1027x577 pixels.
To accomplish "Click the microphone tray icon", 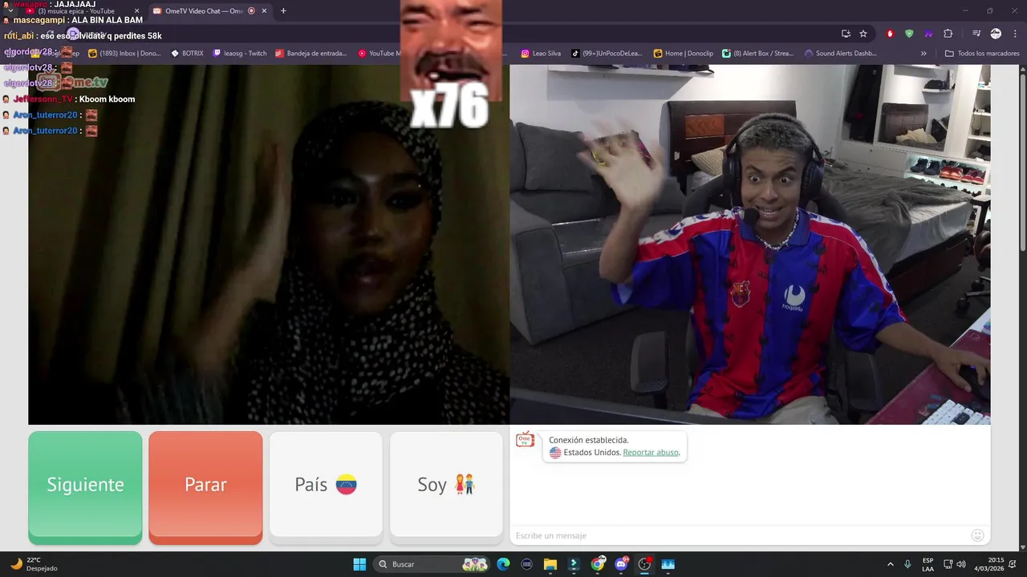I will tap(907, 564).
